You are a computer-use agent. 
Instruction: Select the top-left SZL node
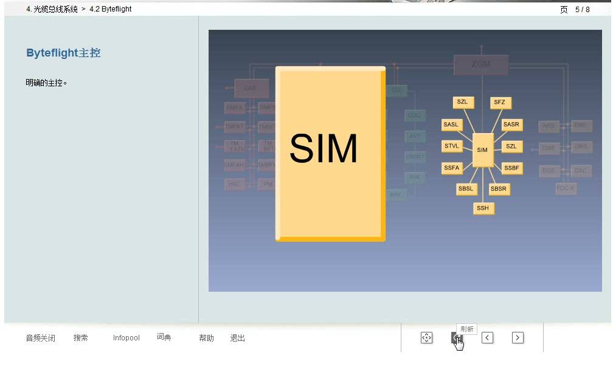point(463,102)
